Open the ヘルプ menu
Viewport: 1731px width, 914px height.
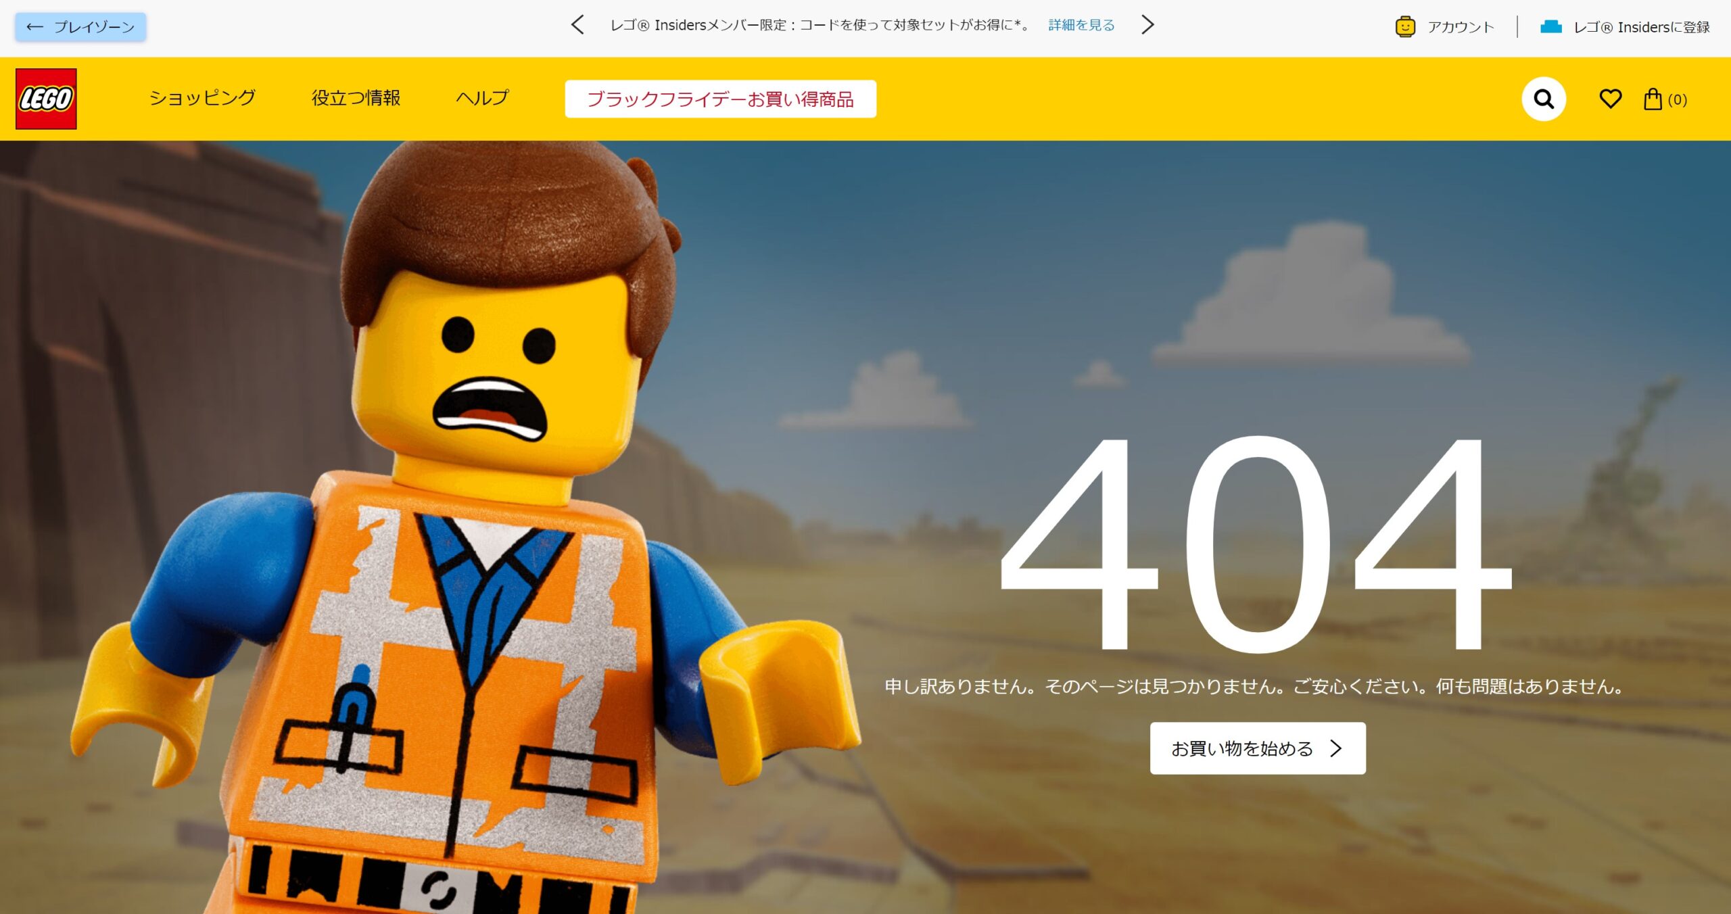(482, 98)
